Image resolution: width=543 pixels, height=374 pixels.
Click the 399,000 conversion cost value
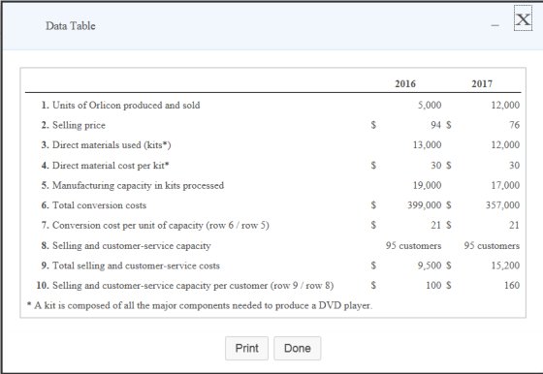point(425,205)
